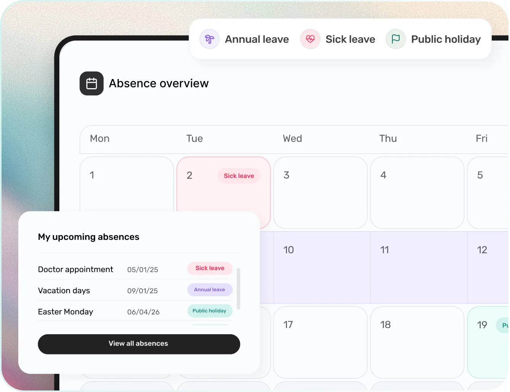The width and height of the screenshot is (510, 392).
Task: Click the Absence overview calendar icon
Action: click(x=91, y=84)
